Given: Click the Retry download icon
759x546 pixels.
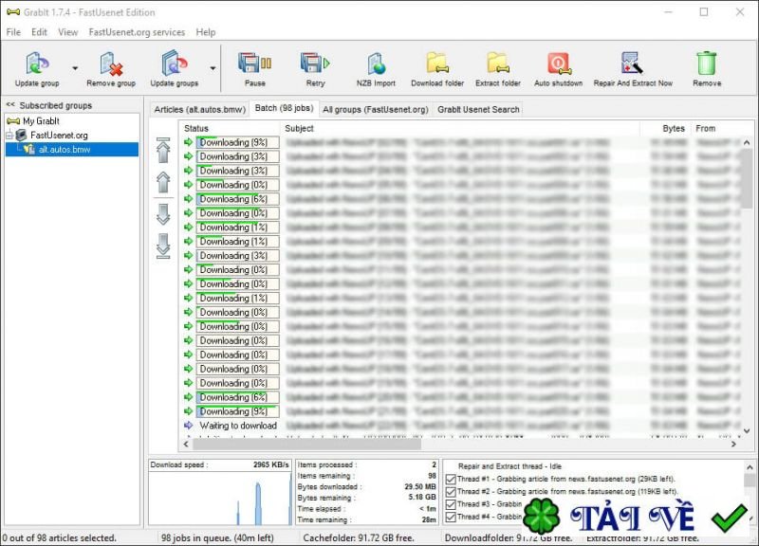Looking at the screenshot, I should [315, 64].
